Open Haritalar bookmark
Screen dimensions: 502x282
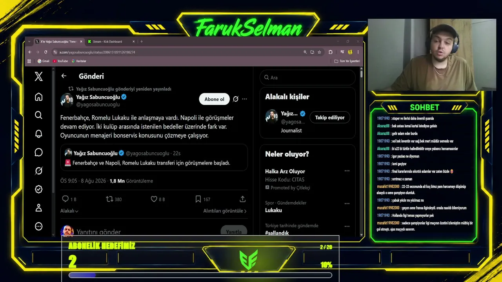point(79,61)
